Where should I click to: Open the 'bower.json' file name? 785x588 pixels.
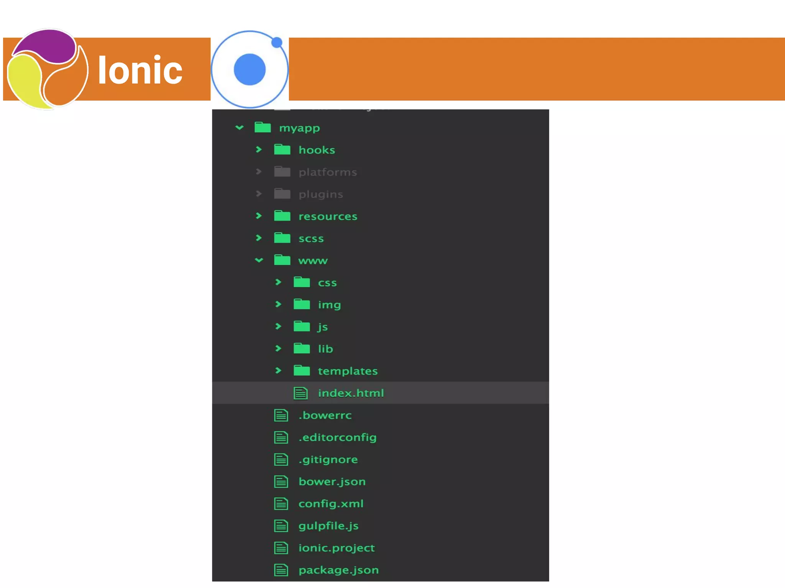332,482
